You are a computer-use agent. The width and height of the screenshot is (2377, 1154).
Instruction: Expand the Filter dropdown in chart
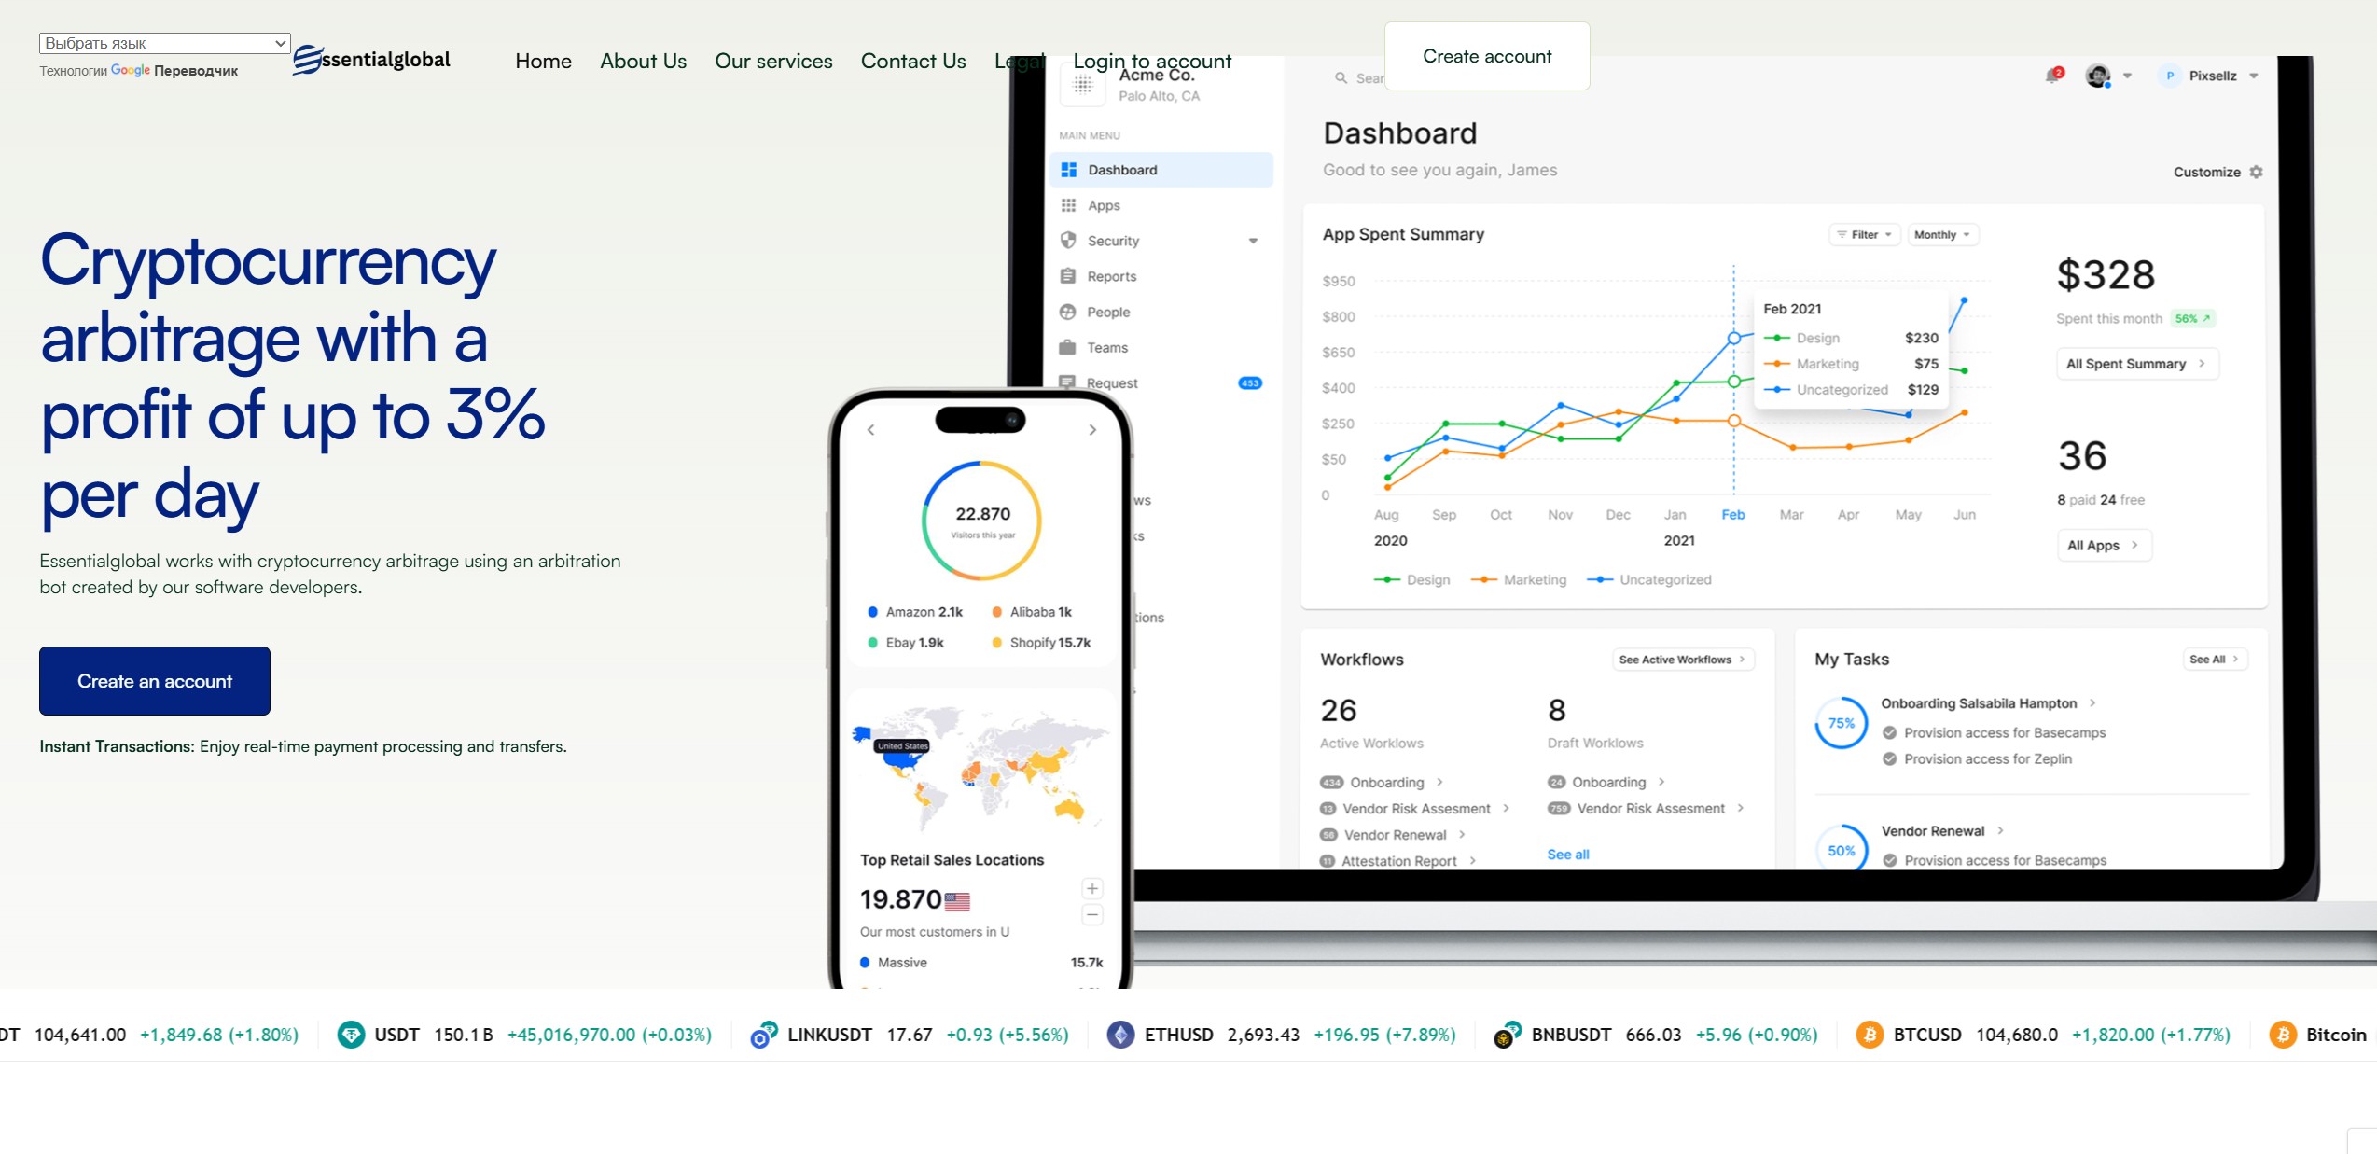pos(1864,235)
